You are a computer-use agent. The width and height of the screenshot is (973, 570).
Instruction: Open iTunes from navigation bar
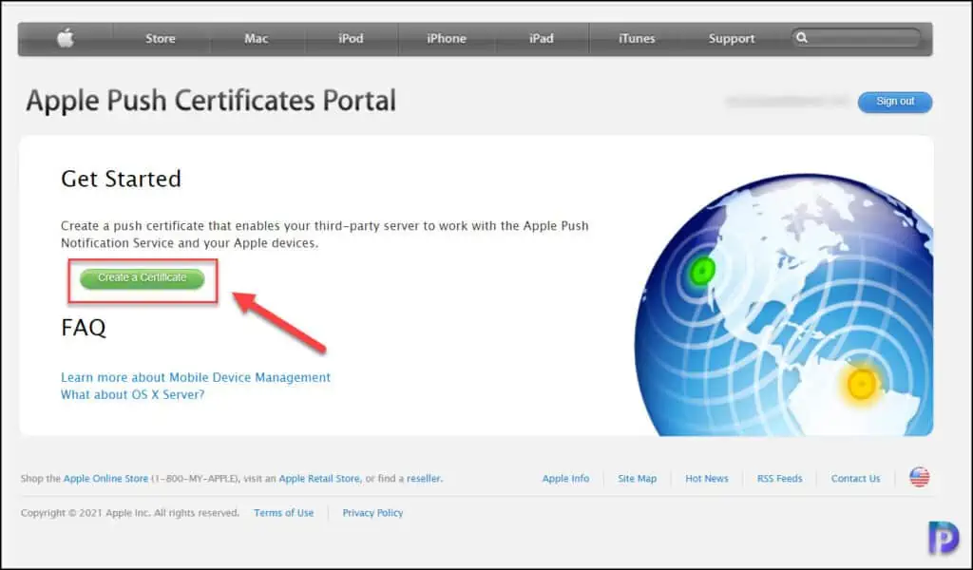coord(637,38)
